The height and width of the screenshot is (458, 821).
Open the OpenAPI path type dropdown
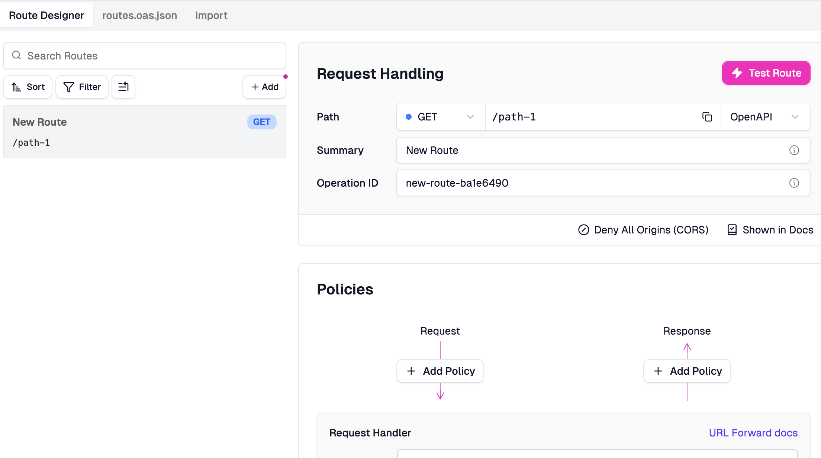(x=765, y=117)
